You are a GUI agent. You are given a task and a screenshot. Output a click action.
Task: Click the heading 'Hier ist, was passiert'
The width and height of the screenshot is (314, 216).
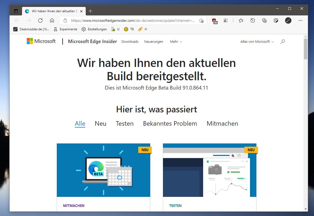(157, 109)
